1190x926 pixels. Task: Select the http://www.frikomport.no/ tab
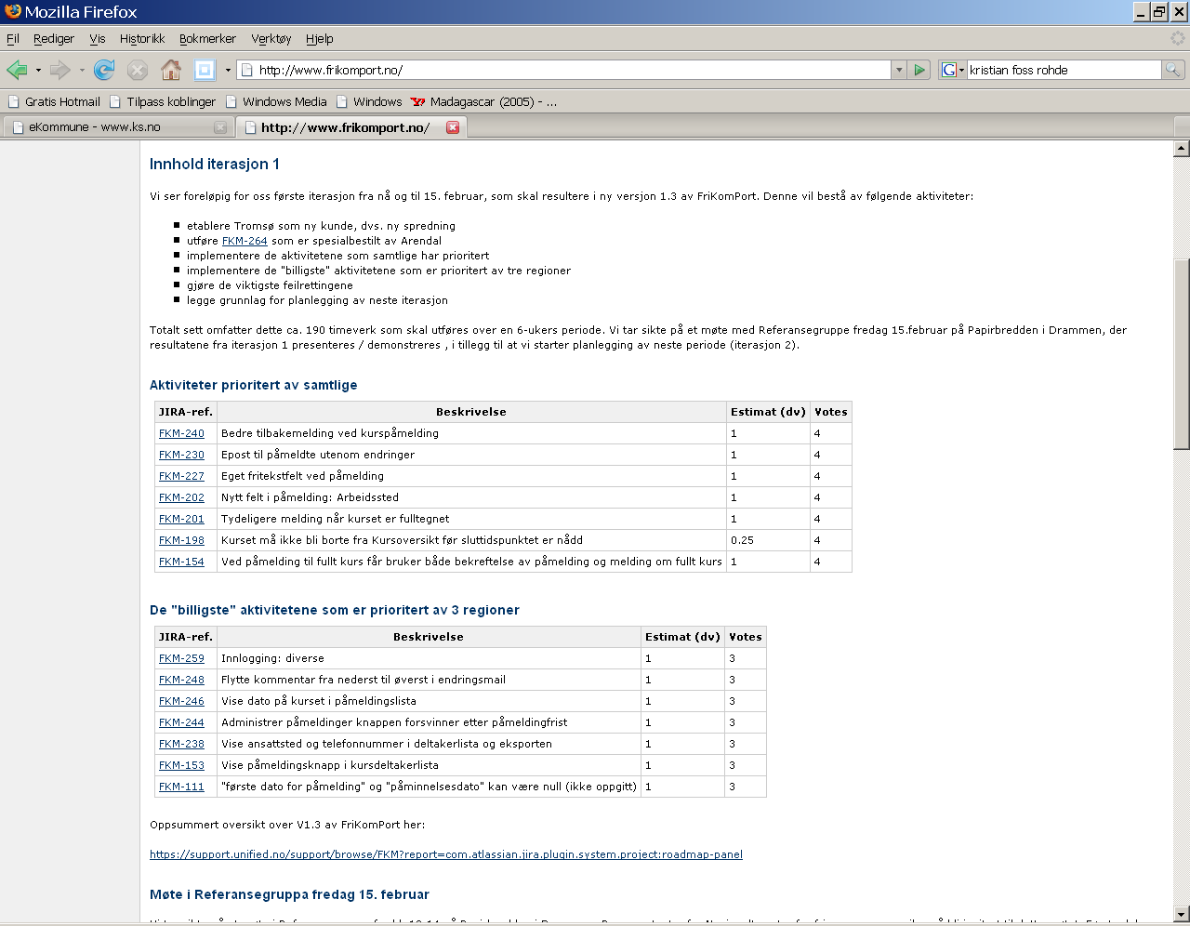click(x=350, y=127)
